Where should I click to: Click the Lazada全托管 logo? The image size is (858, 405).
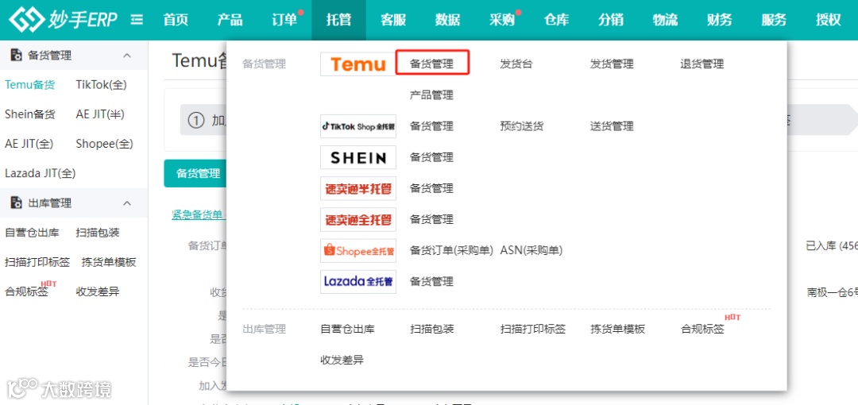[357, 282]
